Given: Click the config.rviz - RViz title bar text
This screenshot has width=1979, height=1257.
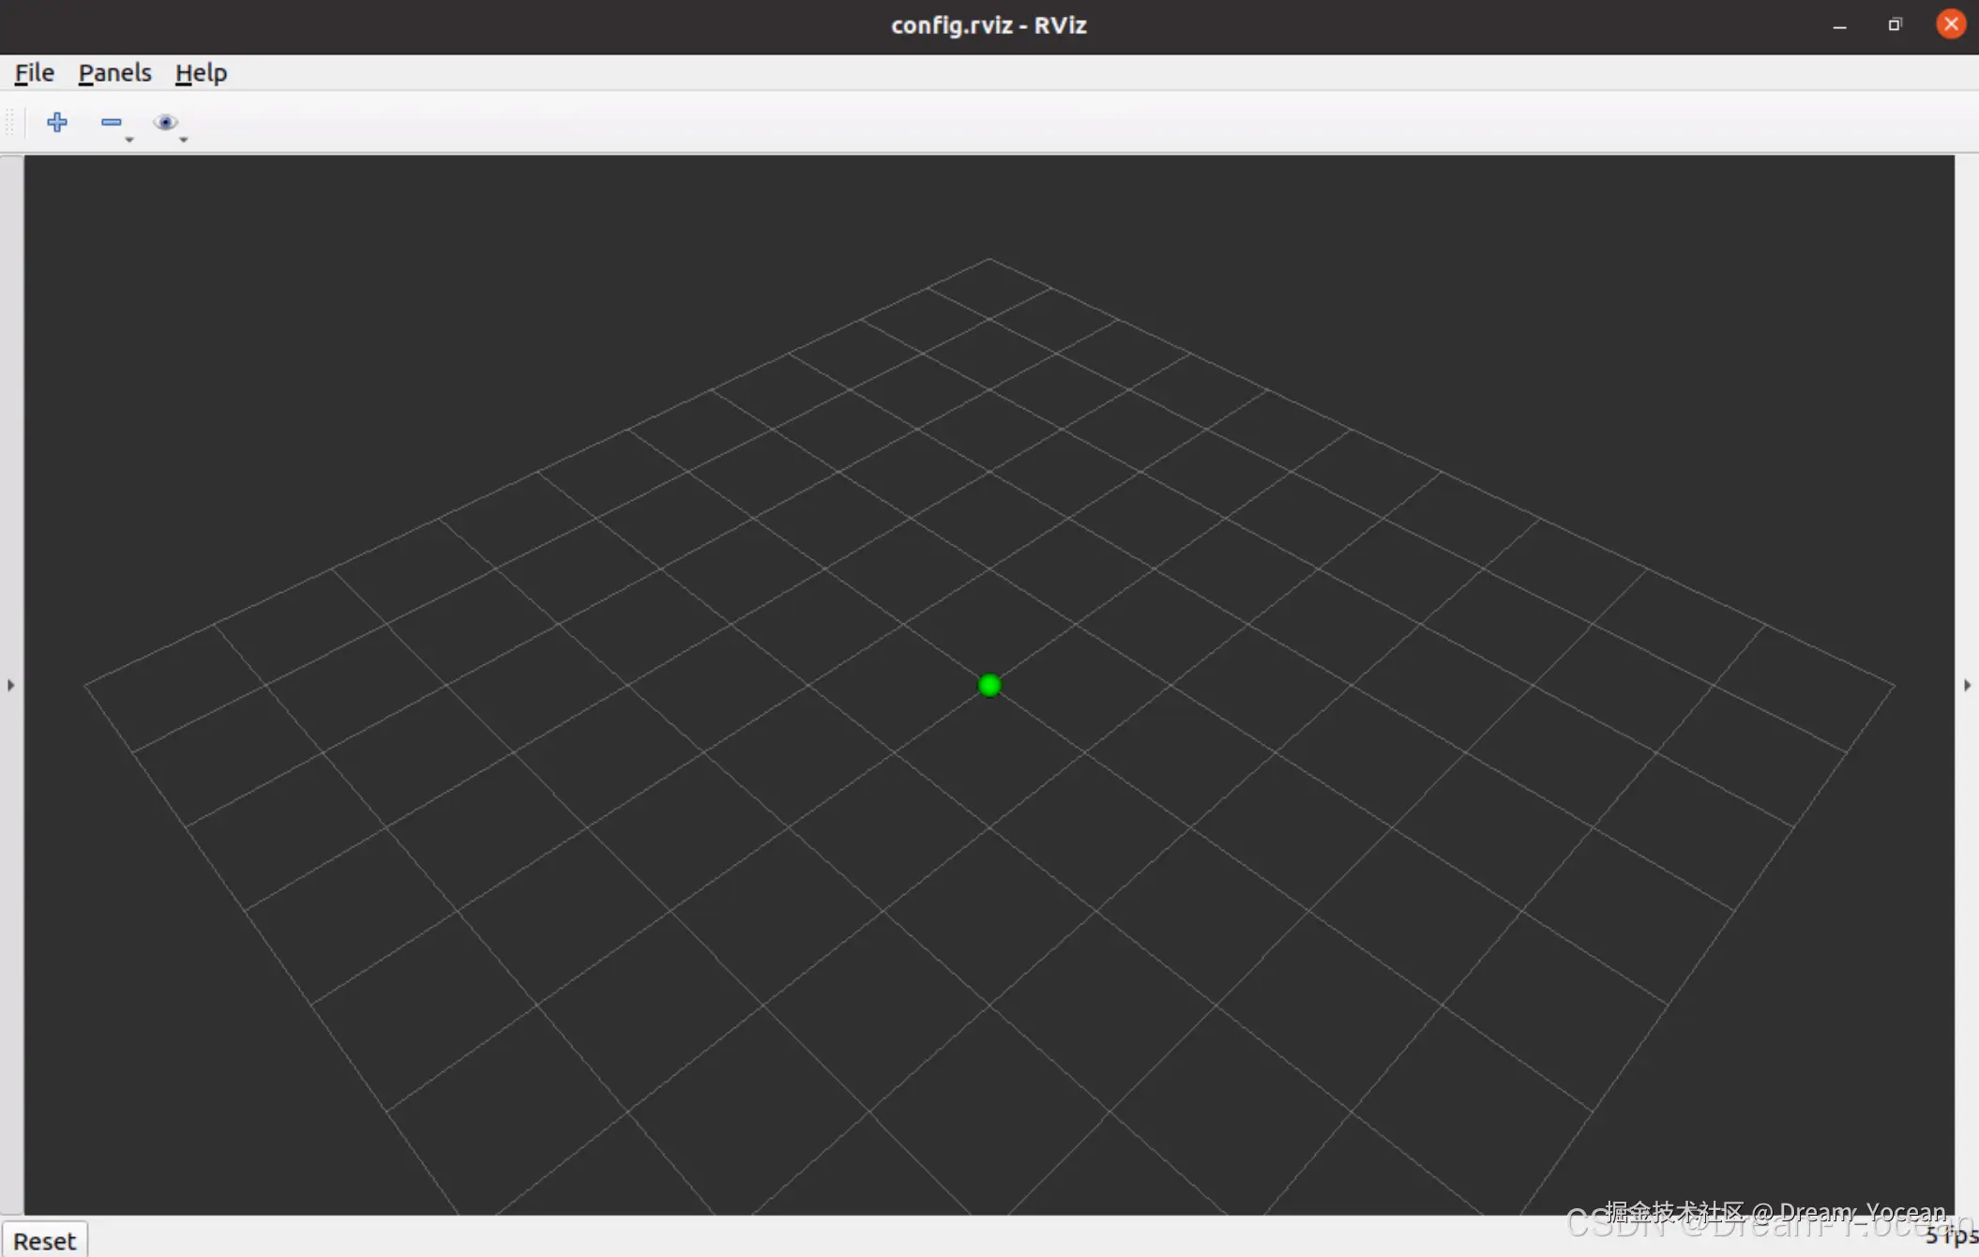Looking at the screenshot, I should click(989, 25).
